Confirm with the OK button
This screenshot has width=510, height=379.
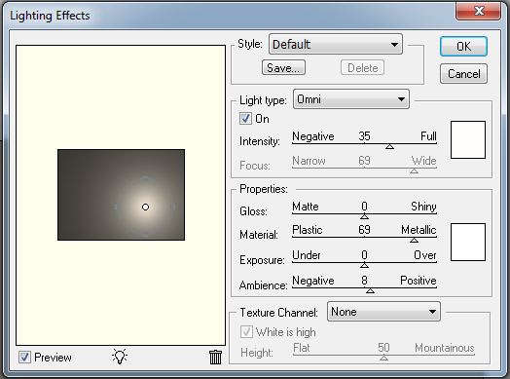[463, 46]
